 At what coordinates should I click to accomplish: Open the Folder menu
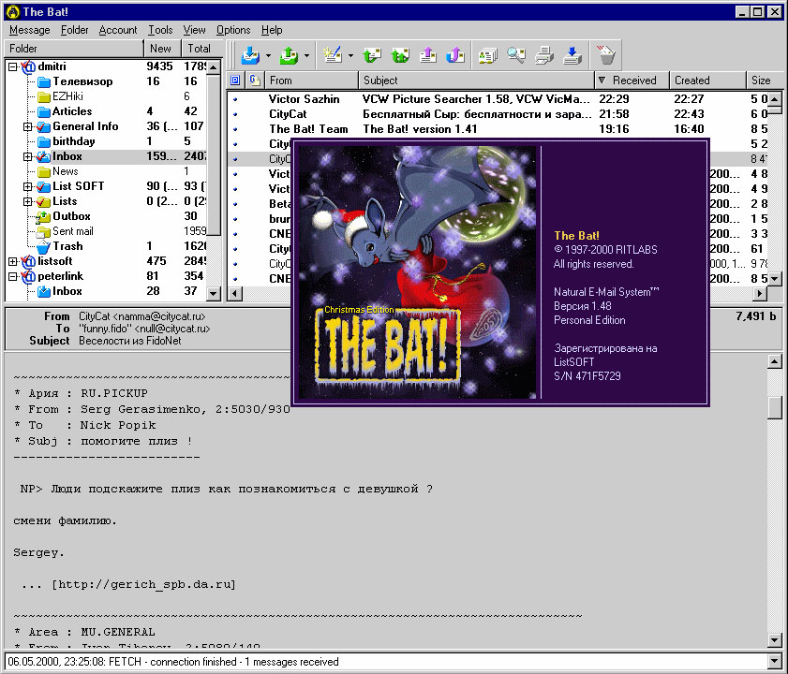click(74, 30)
